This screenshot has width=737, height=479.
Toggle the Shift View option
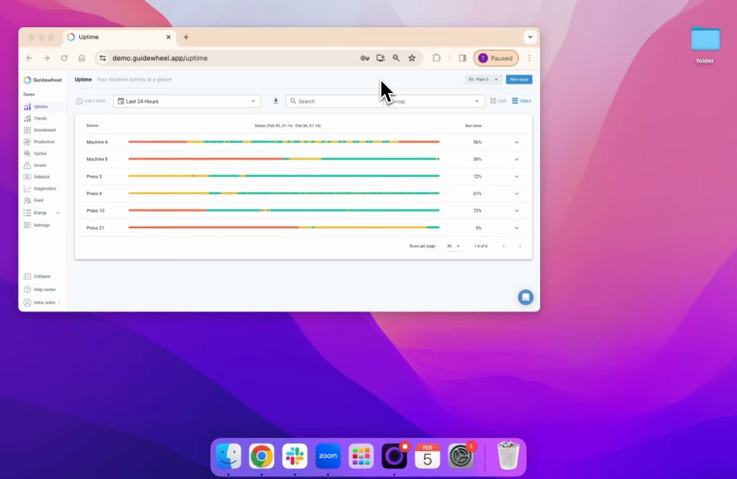tap(90, 101)
